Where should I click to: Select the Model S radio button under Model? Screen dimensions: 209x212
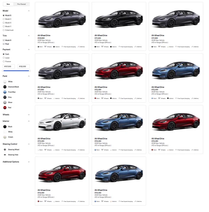[x=4, y=15]
